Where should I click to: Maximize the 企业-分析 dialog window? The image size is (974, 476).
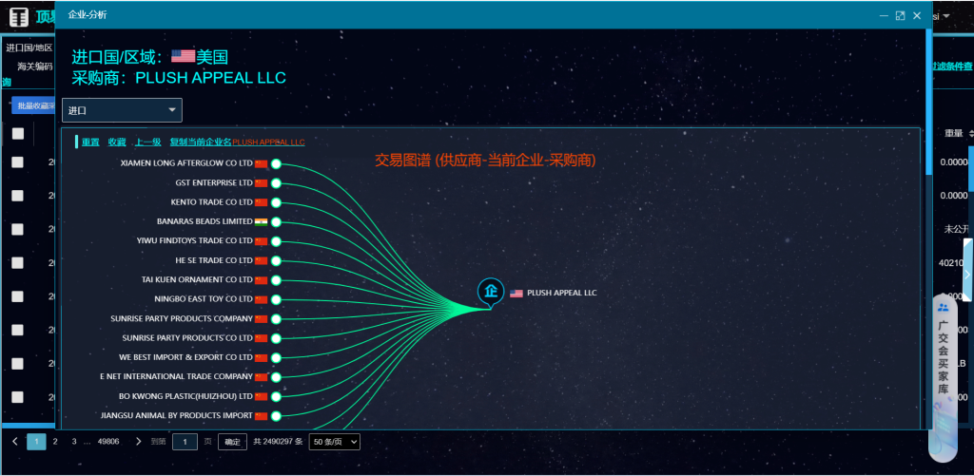(900, 15)
